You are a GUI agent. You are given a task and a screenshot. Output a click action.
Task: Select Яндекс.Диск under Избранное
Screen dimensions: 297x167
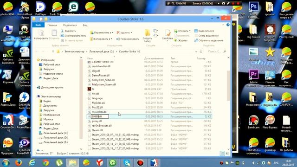(48, 78)
